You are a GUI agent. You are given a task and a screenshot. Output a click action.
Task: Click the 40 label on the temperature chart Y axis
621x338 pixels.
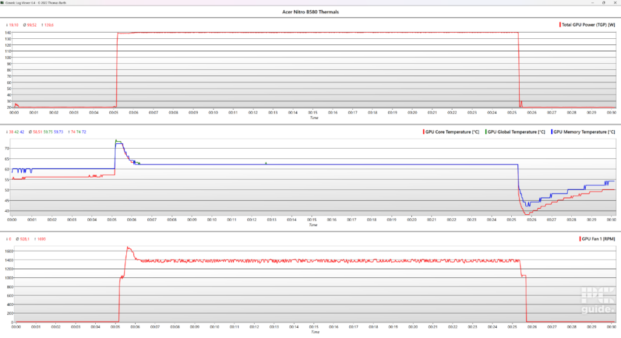(x=7, y=211)
